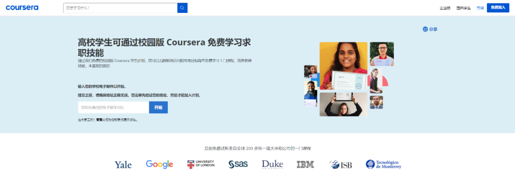Screen dimensions: 515x185
Task: Click the 开始 button
Action: [158, 107]
